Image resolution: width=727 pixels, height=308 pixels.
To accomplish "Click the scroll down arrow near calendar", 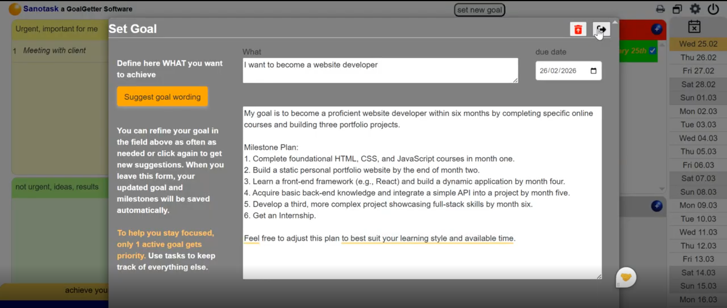I will pos(662,188).
